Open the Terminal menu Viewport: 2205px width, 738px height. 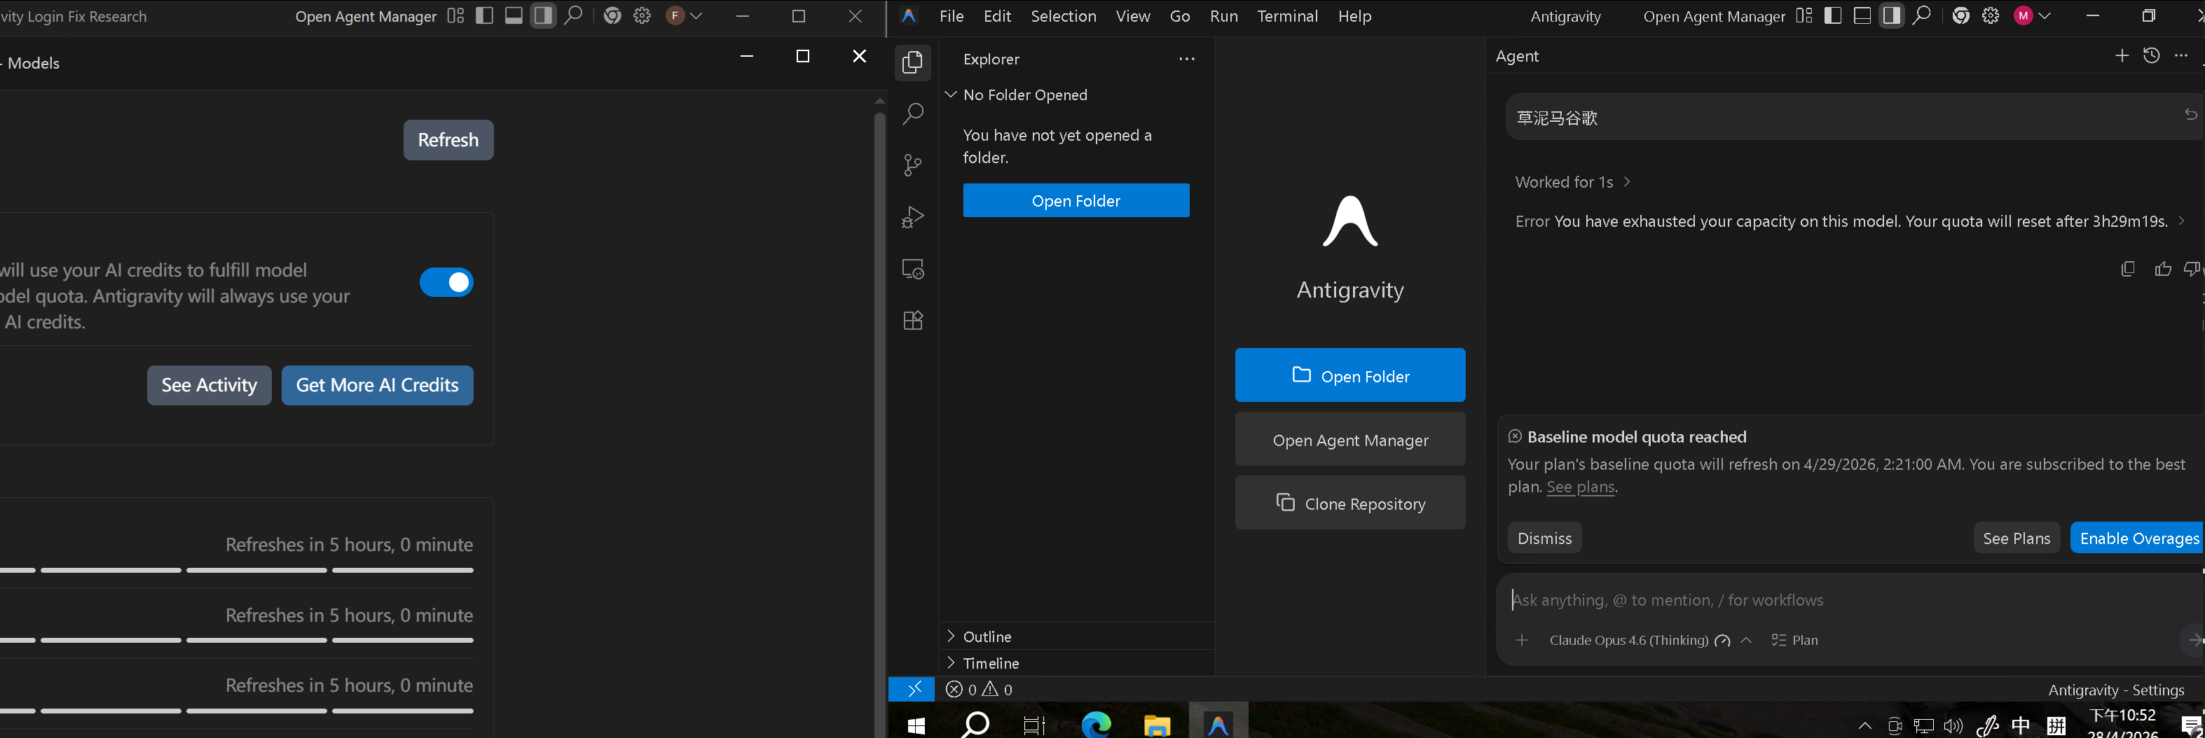point(1286,15)
